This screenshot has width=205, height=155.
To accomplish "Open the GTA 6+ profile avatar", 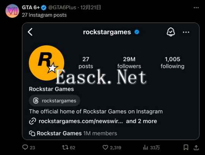I will [x=12, y=11].
